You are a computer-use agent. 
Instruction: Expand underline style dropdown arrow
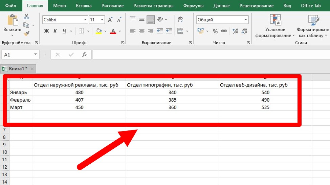(71, 31)
